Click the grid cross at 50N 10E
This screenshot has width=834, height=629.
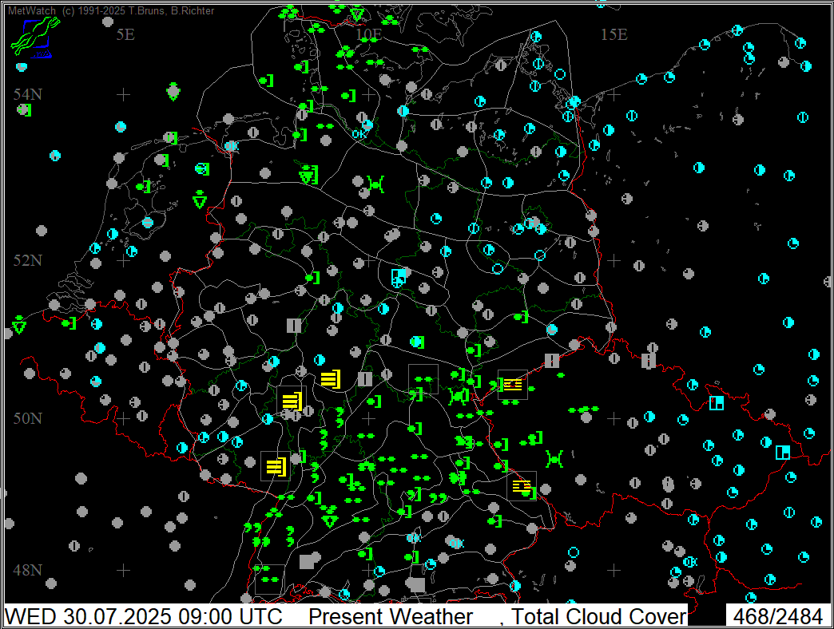point(368,418)
